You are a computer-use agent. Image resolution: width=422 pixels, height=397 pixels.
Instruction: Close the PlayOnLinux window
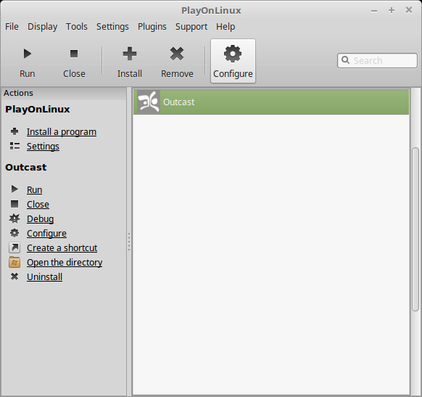coord(409,10)
